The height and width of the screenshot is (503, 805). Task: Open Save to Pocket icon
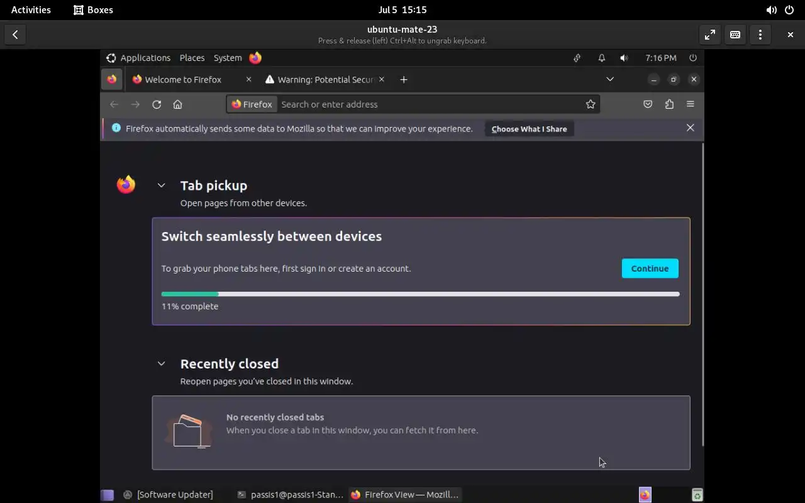click(x=648, y=104)
